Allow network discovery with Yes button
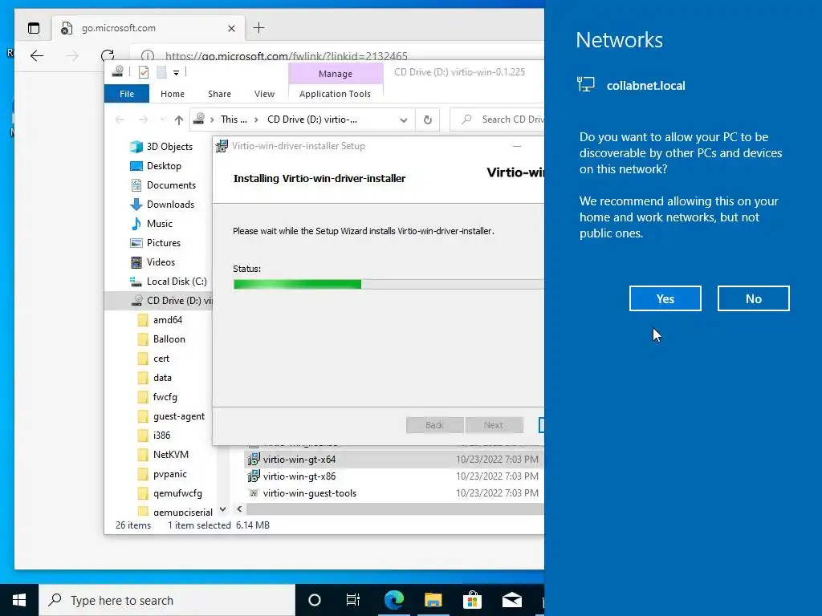This screenshot has width=822, height=616. click(665, 298)
